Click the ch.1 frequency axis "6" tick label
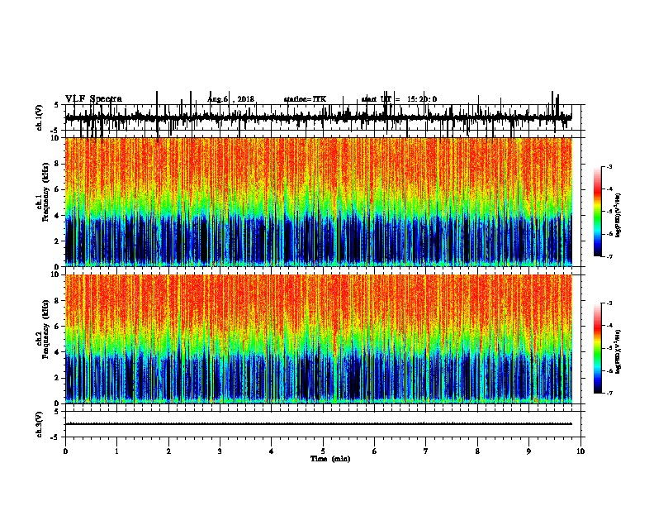The image size is (654, 506). tap(58, 190)
